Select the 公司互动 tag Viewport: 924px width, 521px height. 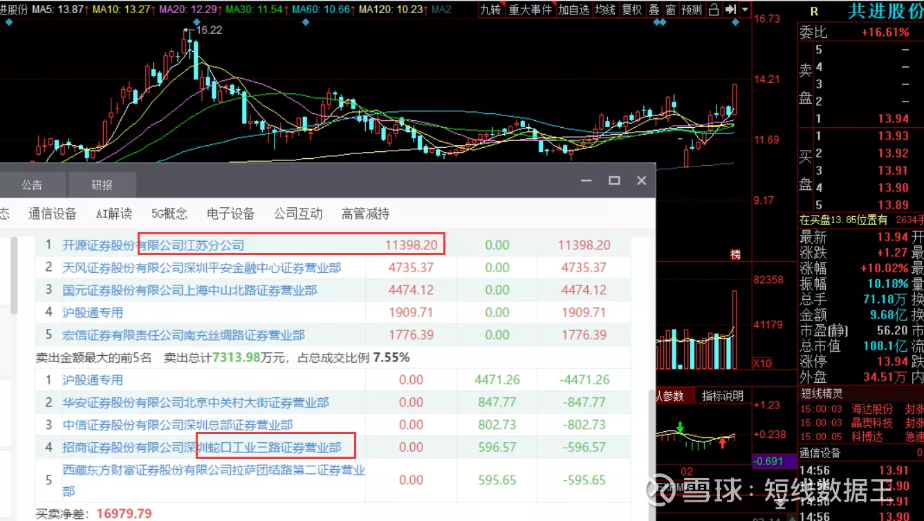click(298, 214)
